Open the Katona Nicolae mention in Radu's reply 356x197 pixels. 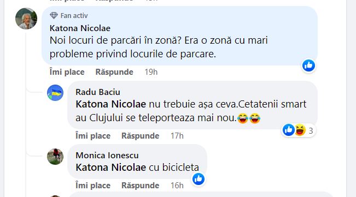point(111,104)
